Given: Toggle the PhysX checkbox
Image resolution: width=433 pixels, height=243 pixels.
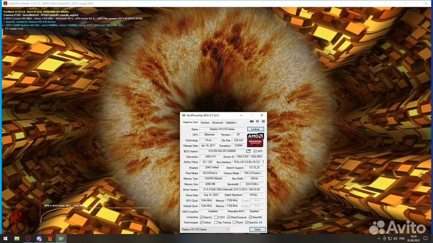Looking at the screenshot, I should tap(234, 223).
